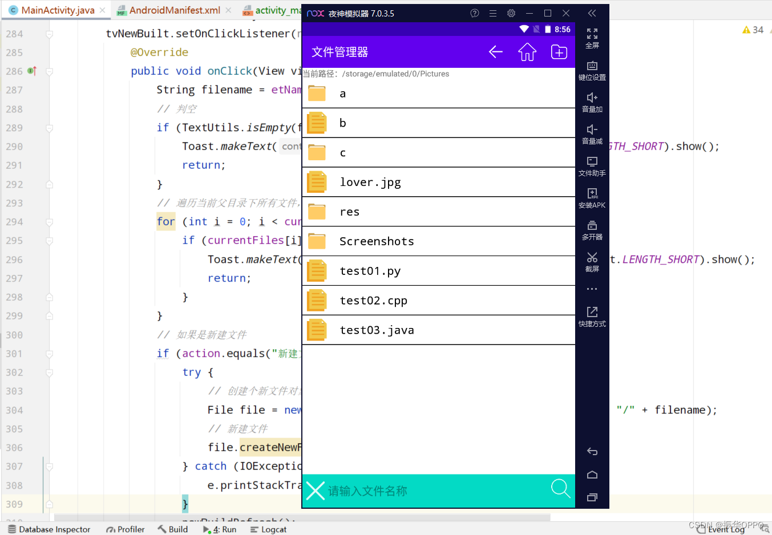772x535 pixels.
Task: Click the Android recent apps button
Action: 592,497
